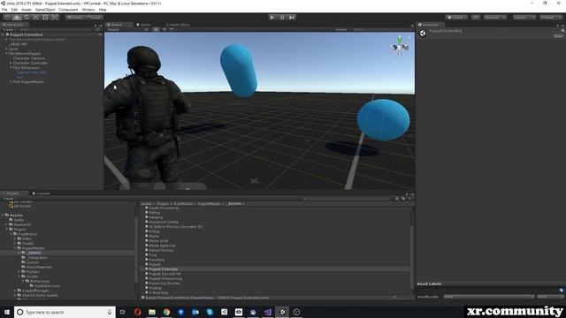Select the combined Transform tool
The width and height of the screenshot is (566, 318).
click(54, 18)
